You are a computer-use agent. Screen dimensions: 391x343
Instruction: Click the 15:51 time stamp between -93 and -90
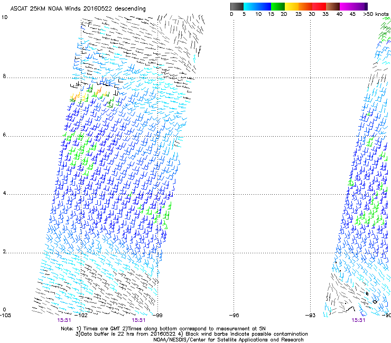pyautogui.click(x=358, y=320)
